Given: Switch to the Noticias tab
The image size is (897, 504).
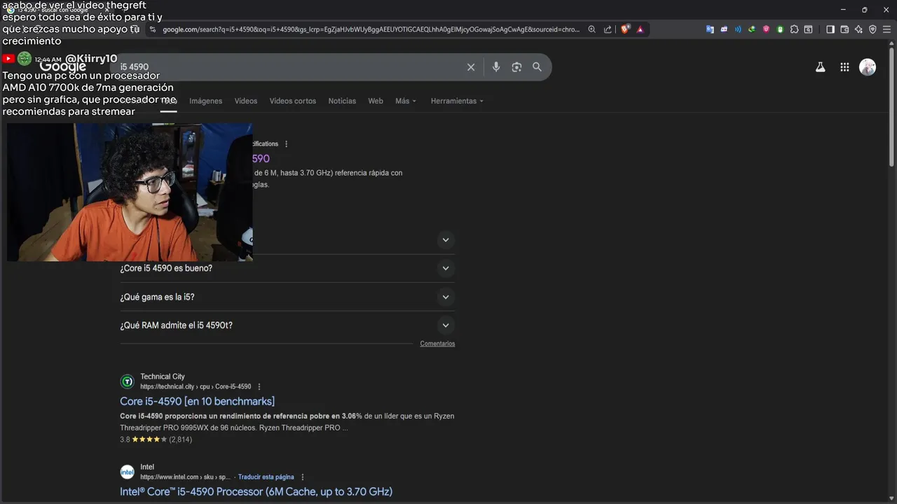Looking at the screenshot, I should [342, 101].
